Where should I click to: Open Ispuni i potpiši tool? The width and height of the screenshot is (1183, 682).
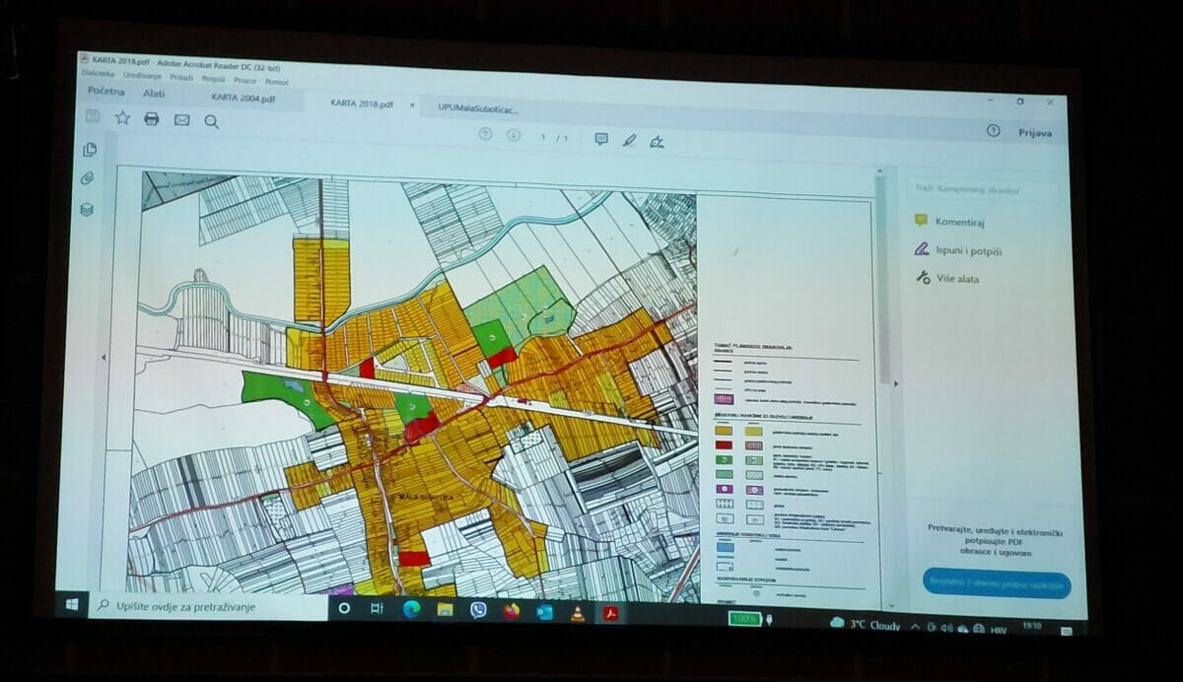[967, 251]
